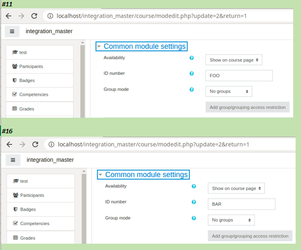This screenshot has height=250, width=301.
Task: Open Show on course page dropdown in #11
Action: pyautogui.click(x=234, y=60)
